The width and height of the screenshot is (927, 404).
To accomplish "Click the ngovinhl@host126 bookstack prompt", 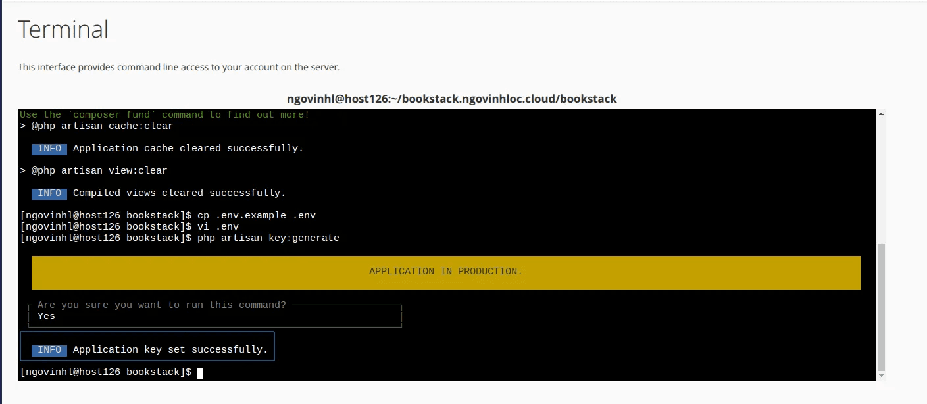I will coord(105,372).
